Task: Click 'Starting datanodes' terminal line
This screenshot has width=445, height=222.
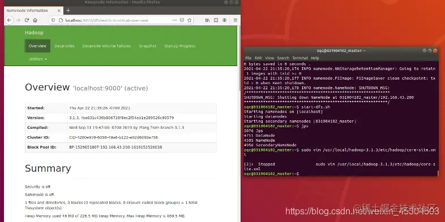Action: coord(266,116)
